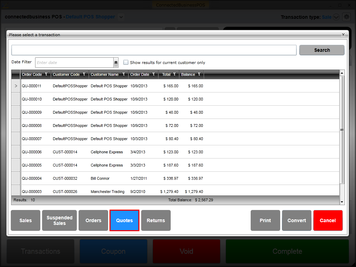Print the selected transaction

[265, 220]
